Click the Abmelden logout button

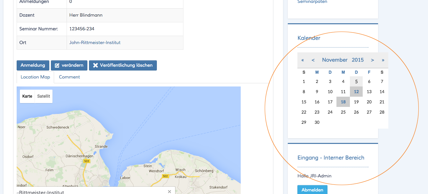tap(312, 190)
